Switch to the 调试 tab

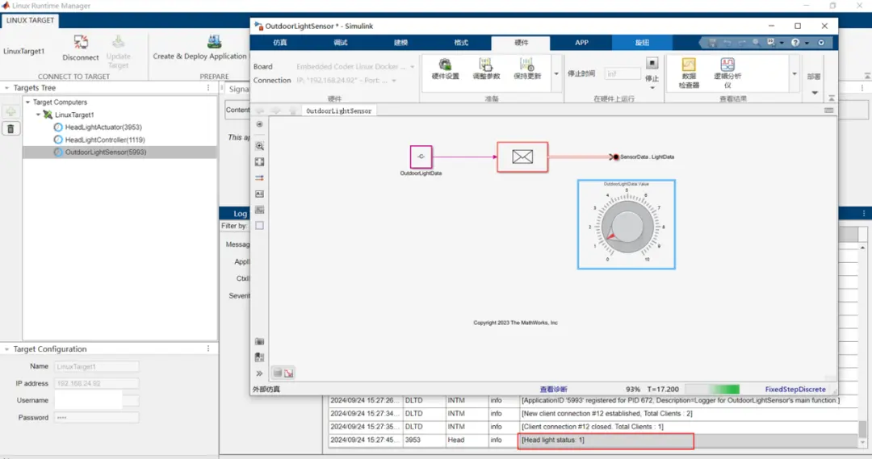click(x=341, y=43)
